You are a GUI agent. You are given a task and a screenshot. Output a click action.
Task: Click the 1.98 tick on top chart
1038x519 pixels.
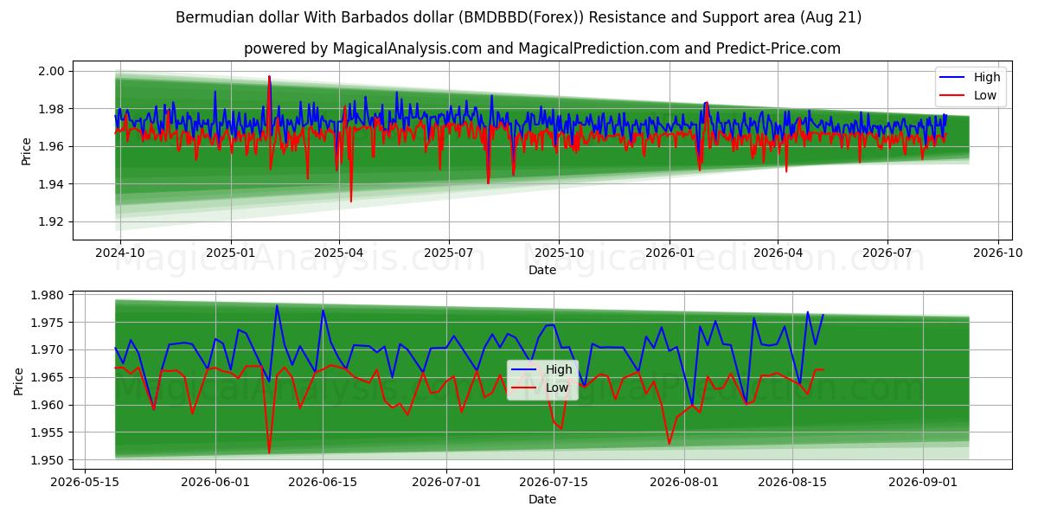[53, 109]
